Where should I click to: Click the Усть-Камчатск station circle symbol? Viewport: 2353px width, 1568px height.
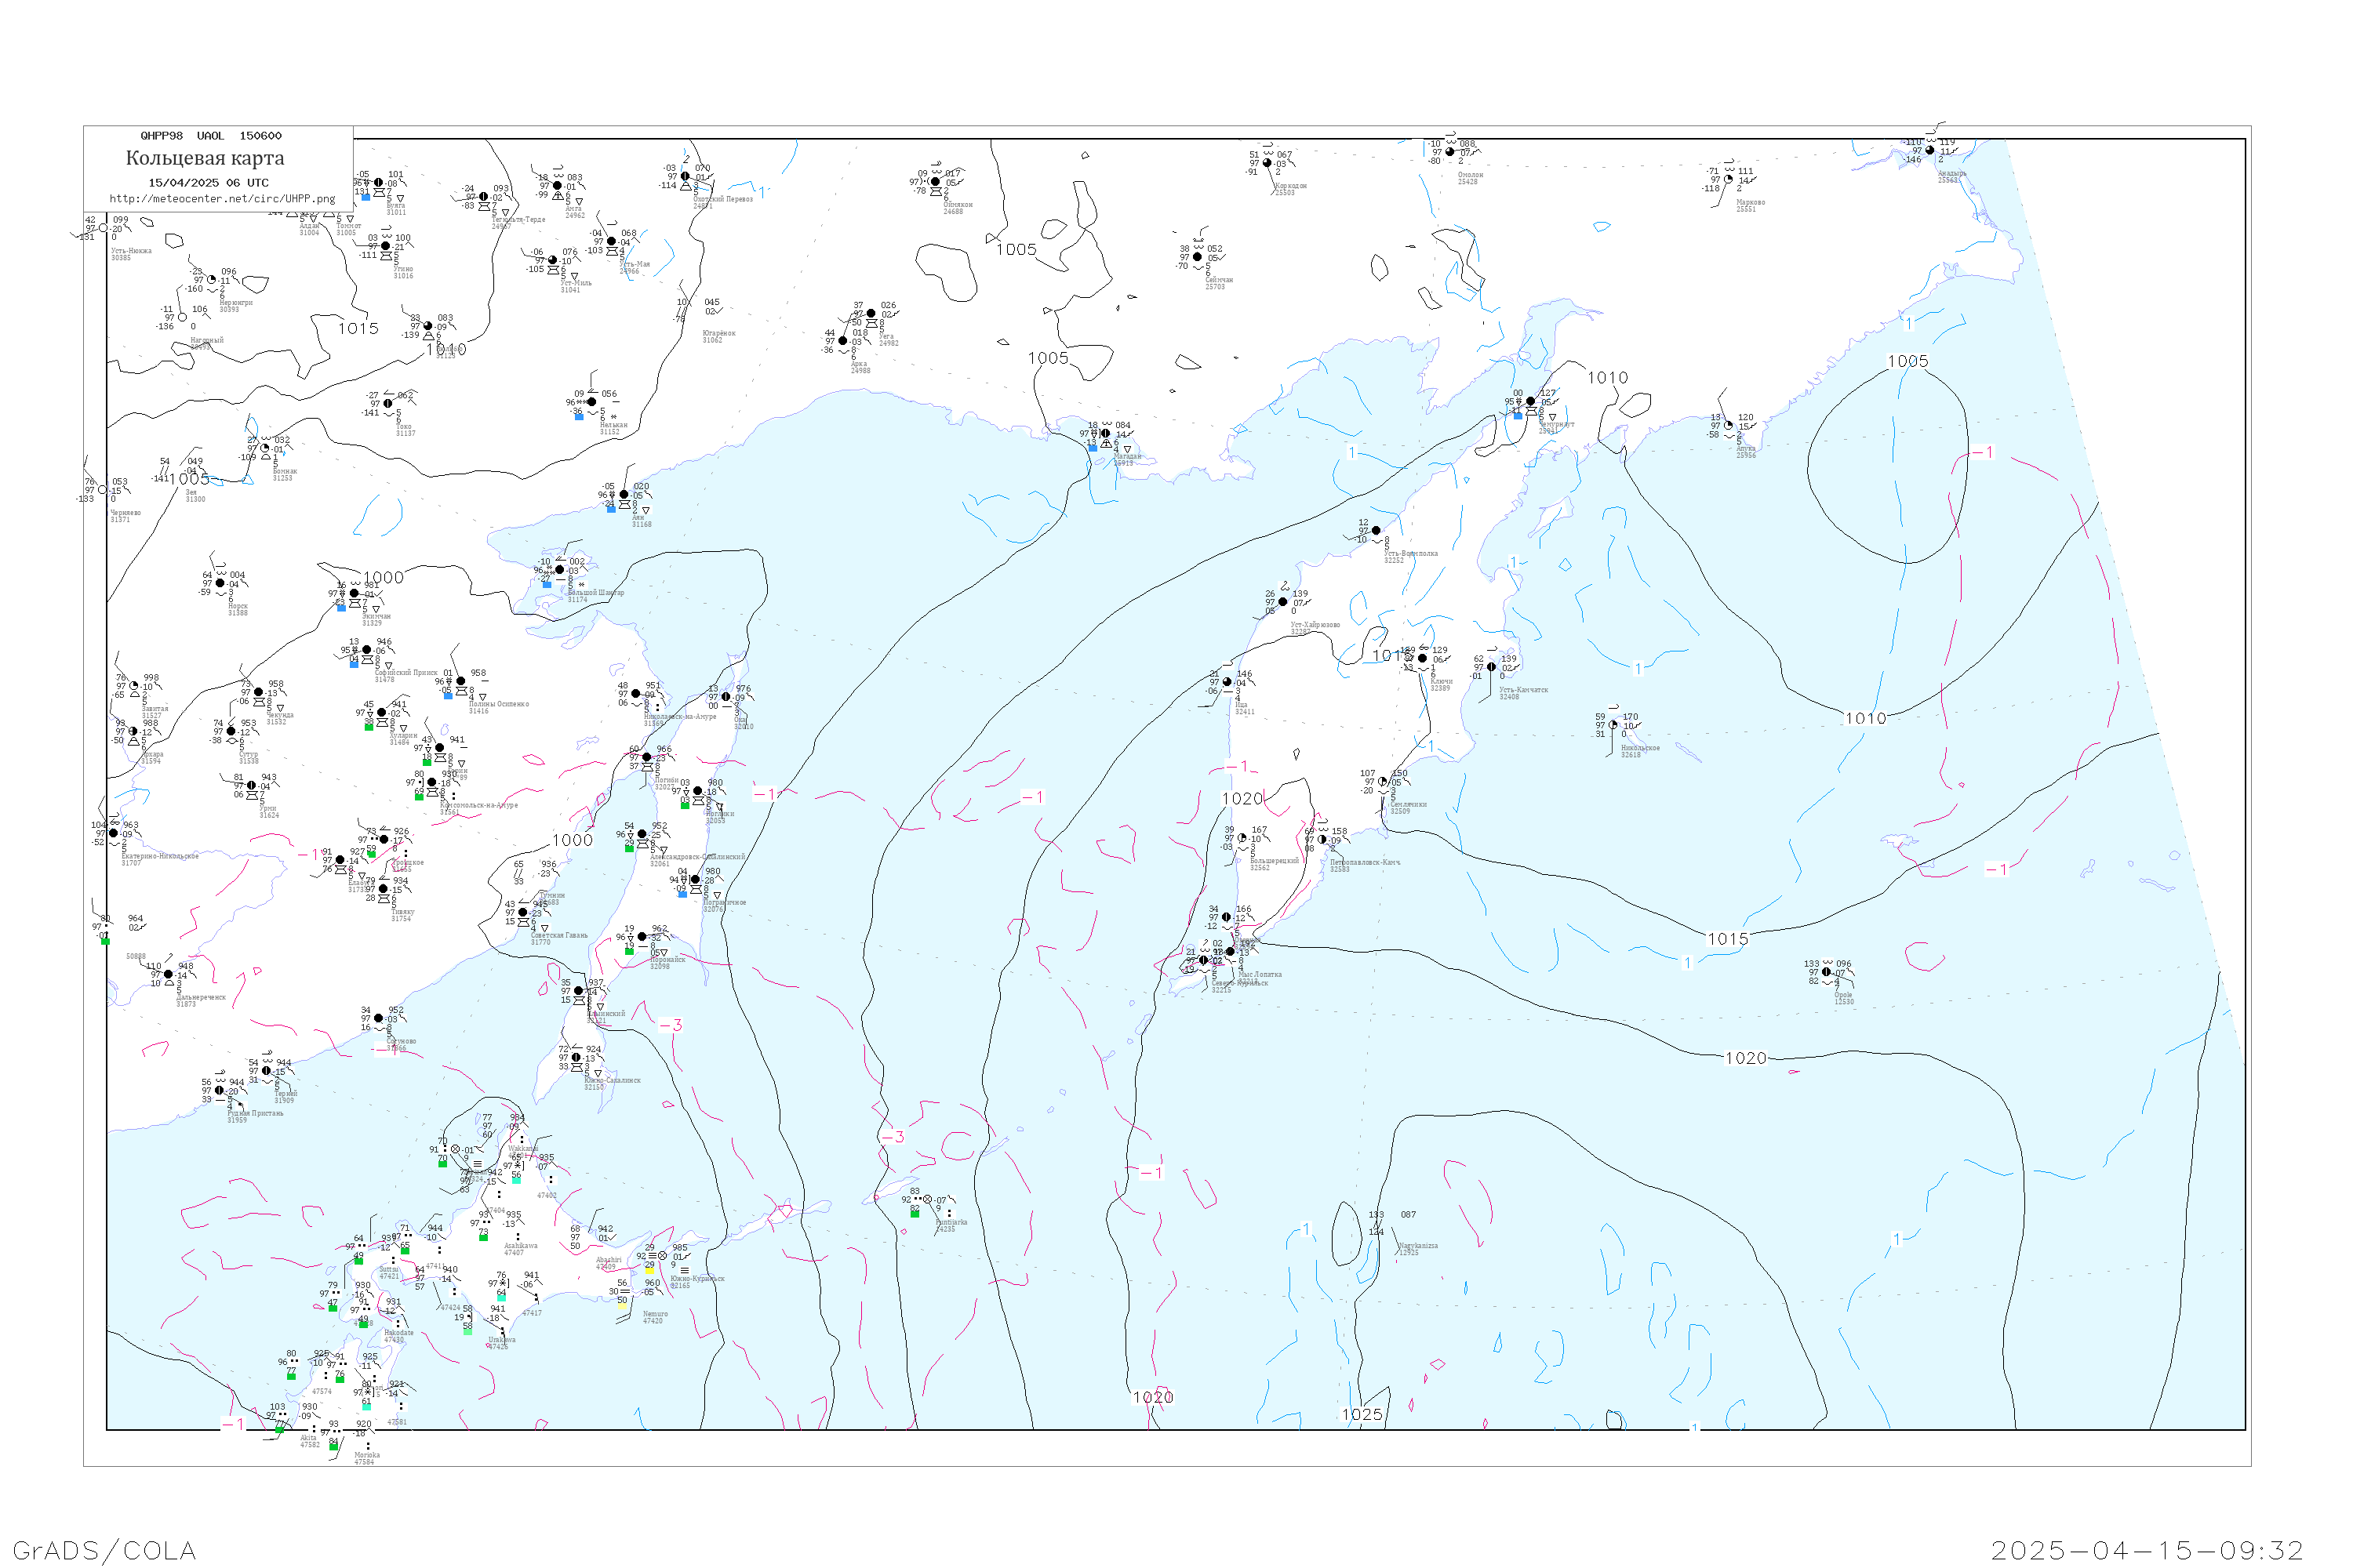click(1492, 667)
